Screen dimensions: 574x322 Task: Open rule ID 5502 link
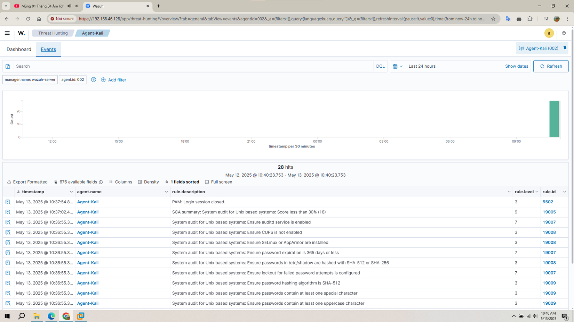548,202
